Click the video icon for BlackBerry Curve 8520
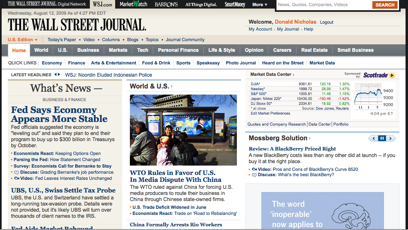The height and width of the screenshot is (230, 408). click(x=254, y=169)
